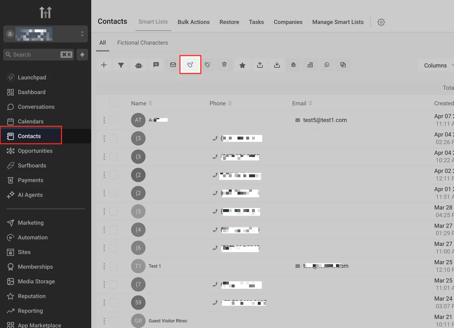454x328 pixels.
Task: Open Conversations in the sidebar
Action: [36, 107]
